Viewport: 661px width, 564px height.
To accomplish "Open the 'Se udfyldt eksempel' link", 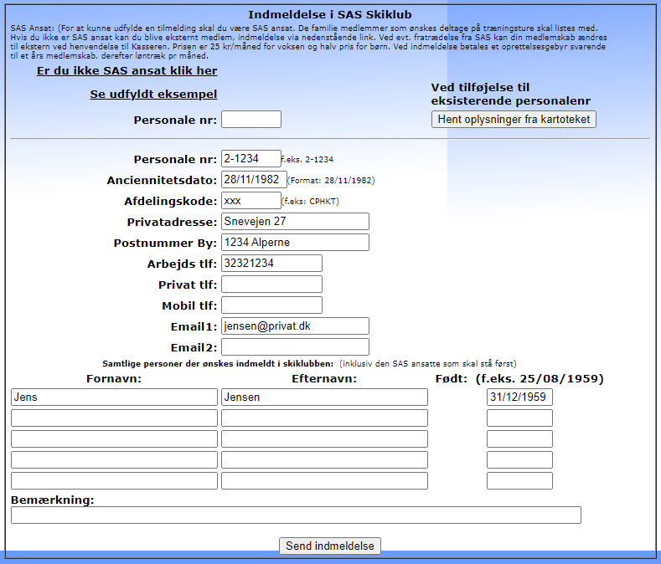I will point(153,94).
